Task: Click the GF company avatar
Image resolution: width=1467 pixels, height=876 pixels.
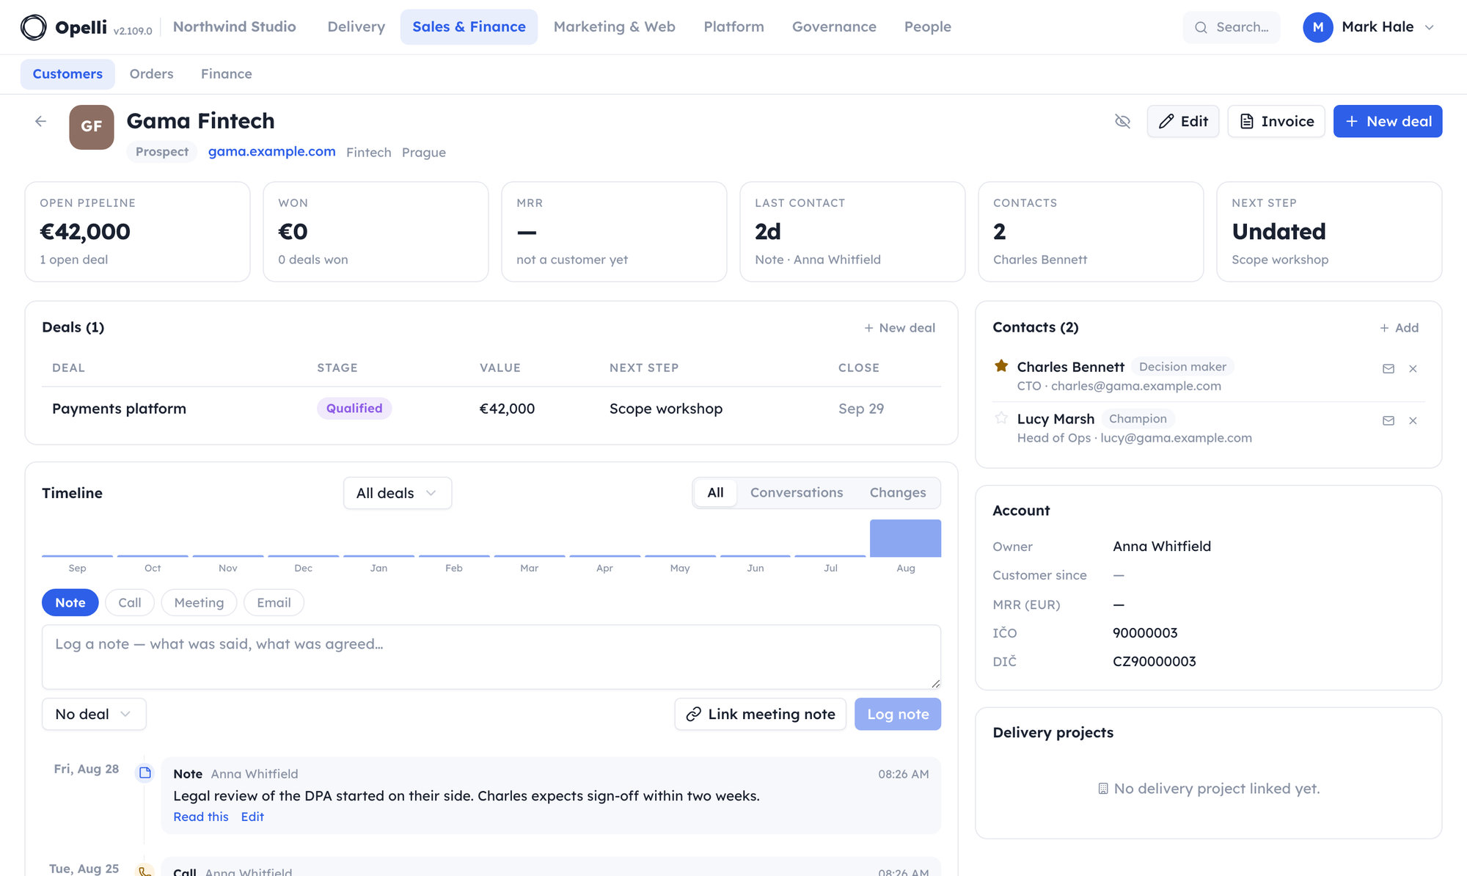Action: 92,127
